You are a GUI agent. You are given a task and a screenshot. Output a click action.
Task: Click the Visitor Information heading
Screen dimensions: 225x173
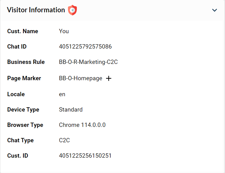[x=36, y=10]
